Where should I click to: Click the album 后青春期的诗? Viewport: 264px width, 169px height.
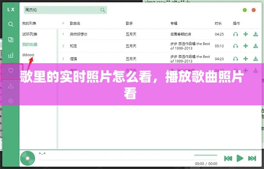pos(180,34)
